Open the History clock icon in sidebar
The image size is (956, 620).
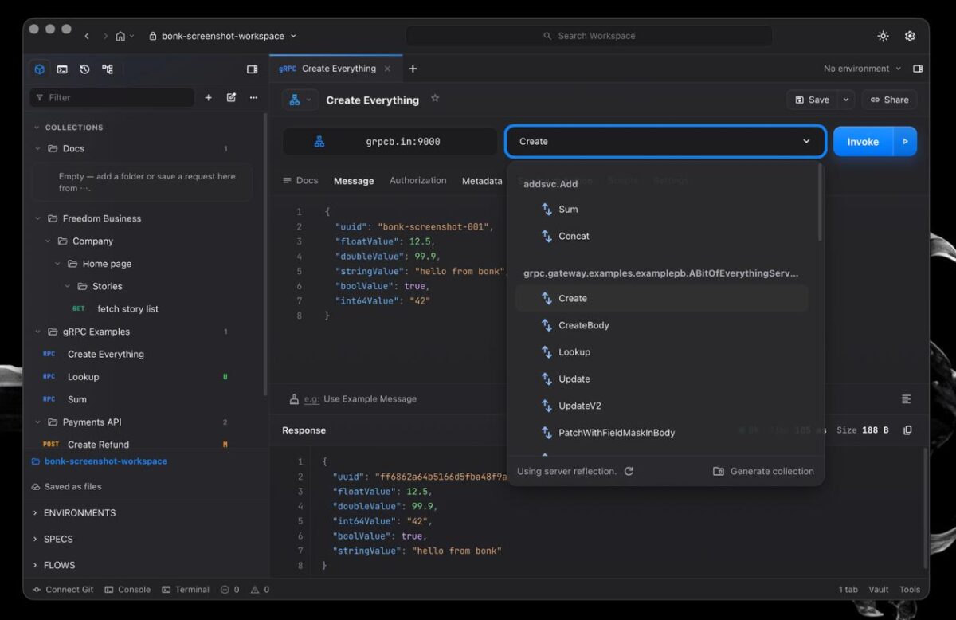point(84,69)
